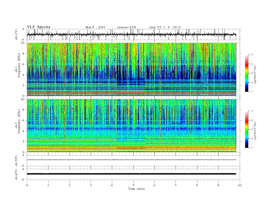Click the "-4" tick on ch.2 color bar
The image size is (270, 208).
click(x=251, y=120)
